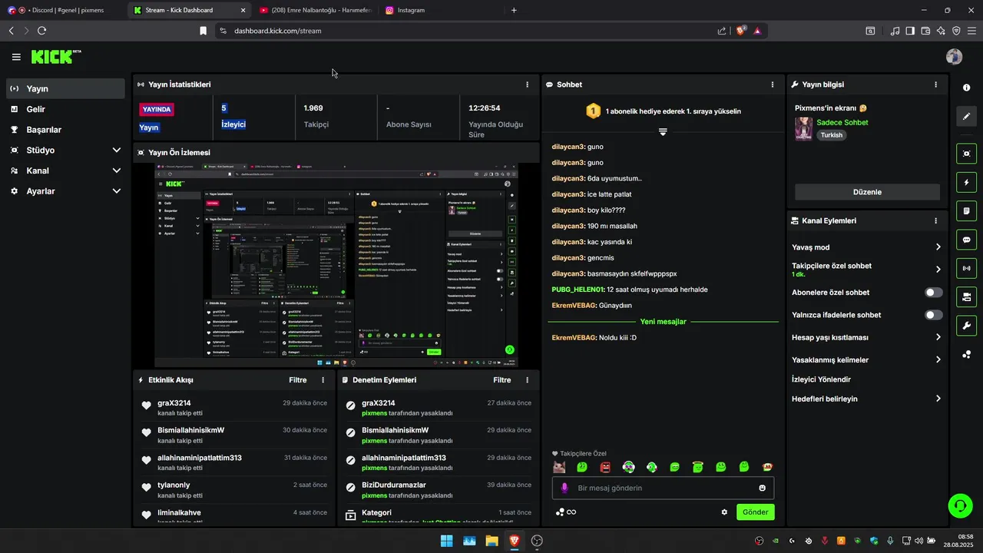Select Başarılar in sidebar
The height and width of the screenshot is (553, 983).
coord(65,130)
